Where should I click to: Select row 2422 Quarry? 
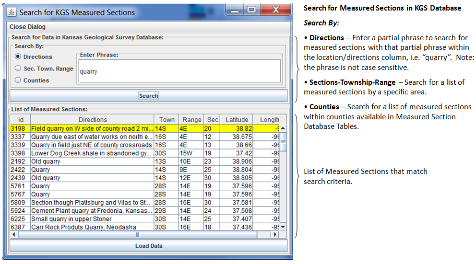(x=144, y=170)
